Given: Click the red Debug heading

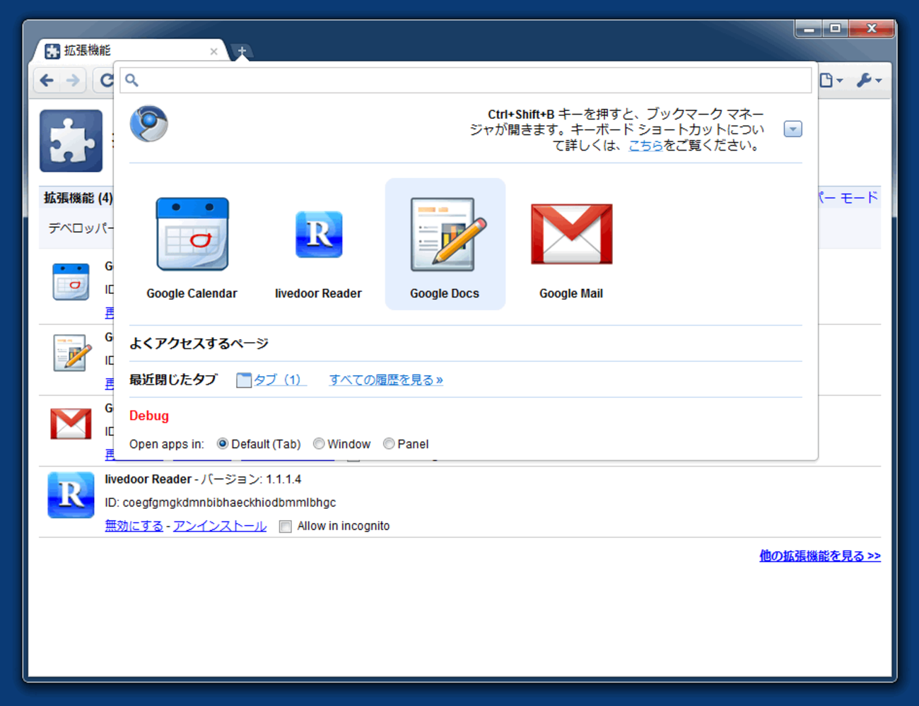Looking at the screenshot, I should click(x=149, y=416).
